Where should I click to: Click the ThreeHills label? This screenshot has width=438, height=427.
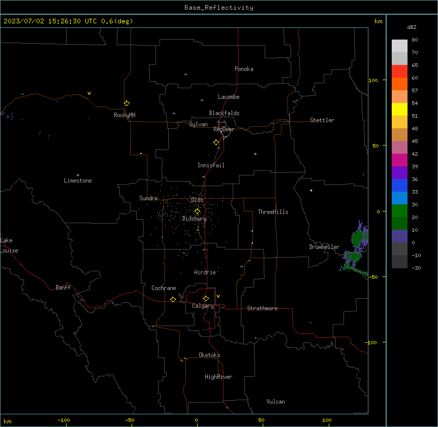(273, 212)
